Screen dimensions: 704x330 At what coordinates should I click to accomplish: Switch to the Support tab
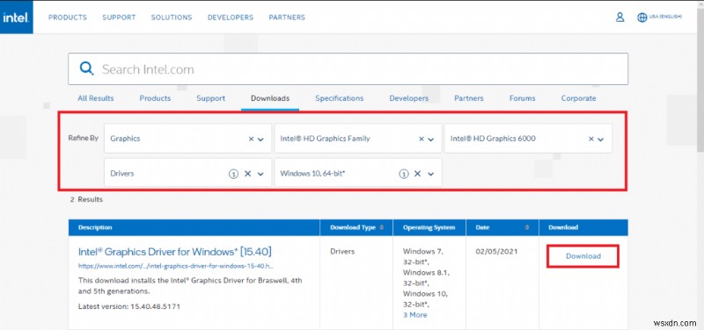click(210, 98)
